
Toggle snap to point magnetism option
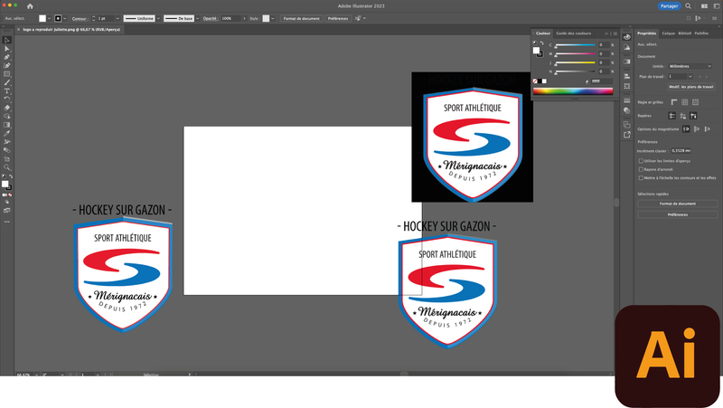[686, 129]
